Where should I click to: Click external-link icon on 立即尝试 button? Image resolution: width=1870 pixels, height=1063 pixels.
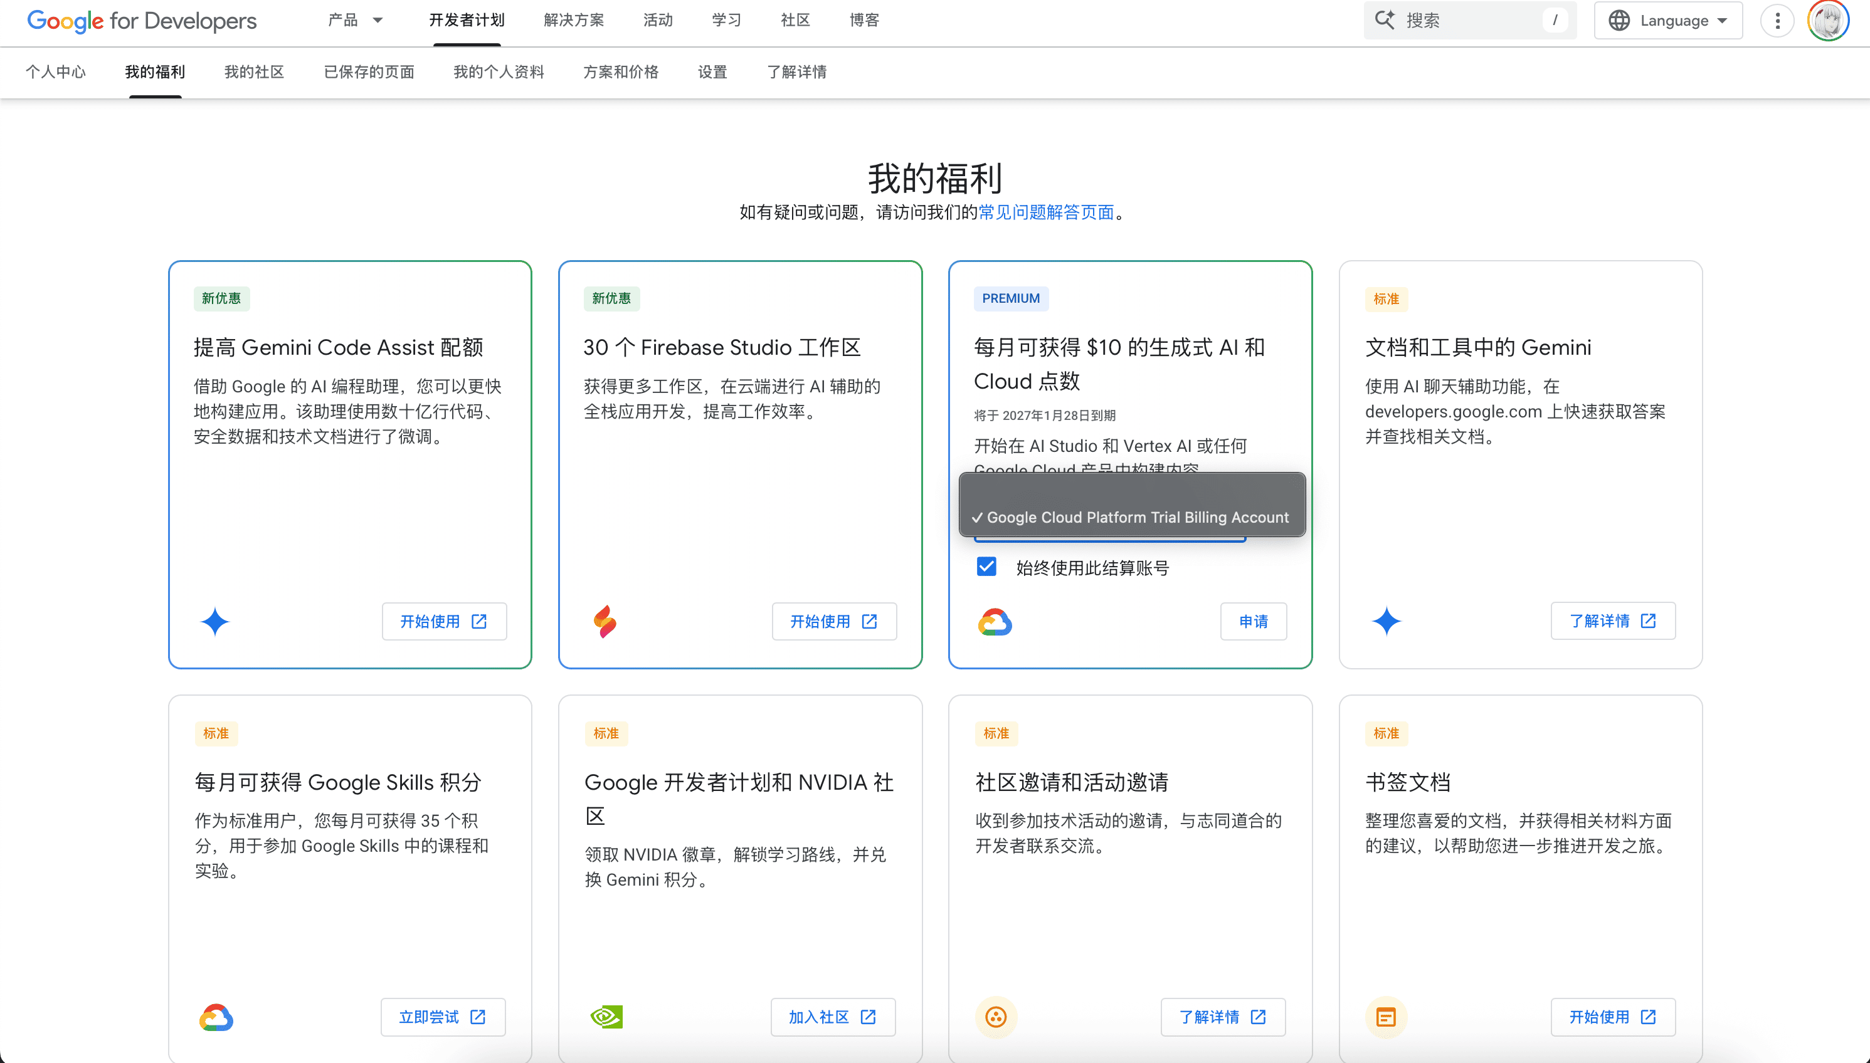tap(478, 1017)
